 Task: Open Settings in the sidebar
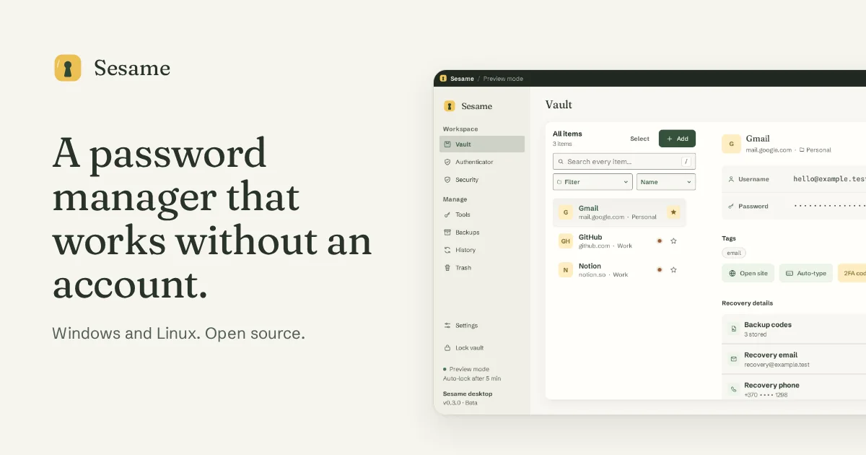pos(482,326)
